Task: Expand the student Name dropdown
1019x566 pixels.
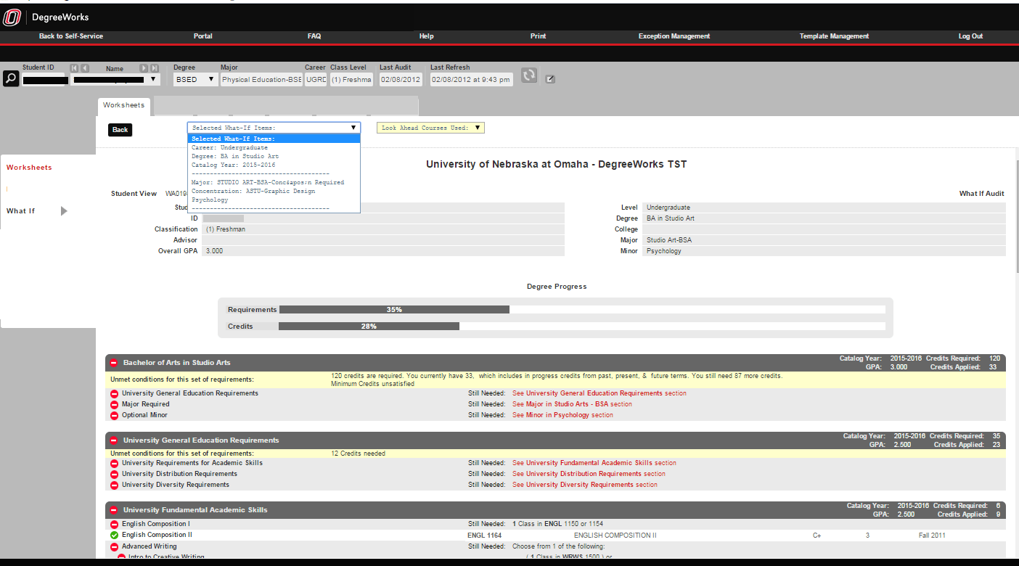Action: [153, 80]
